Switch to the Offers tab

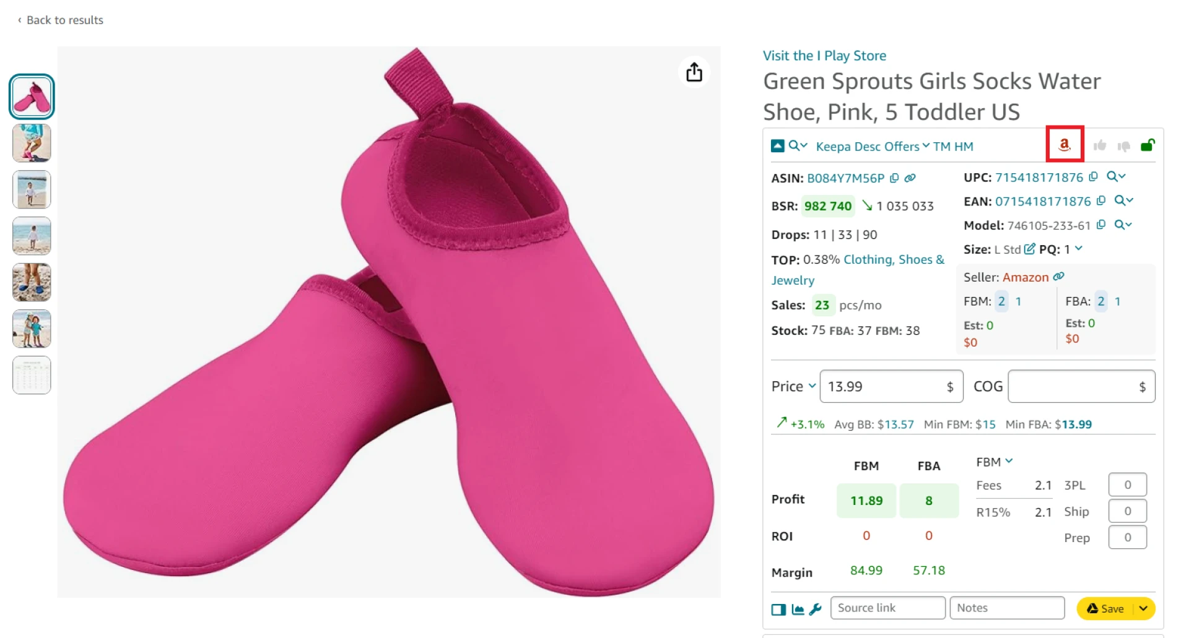pyautogui.click(x=902, y=146)
